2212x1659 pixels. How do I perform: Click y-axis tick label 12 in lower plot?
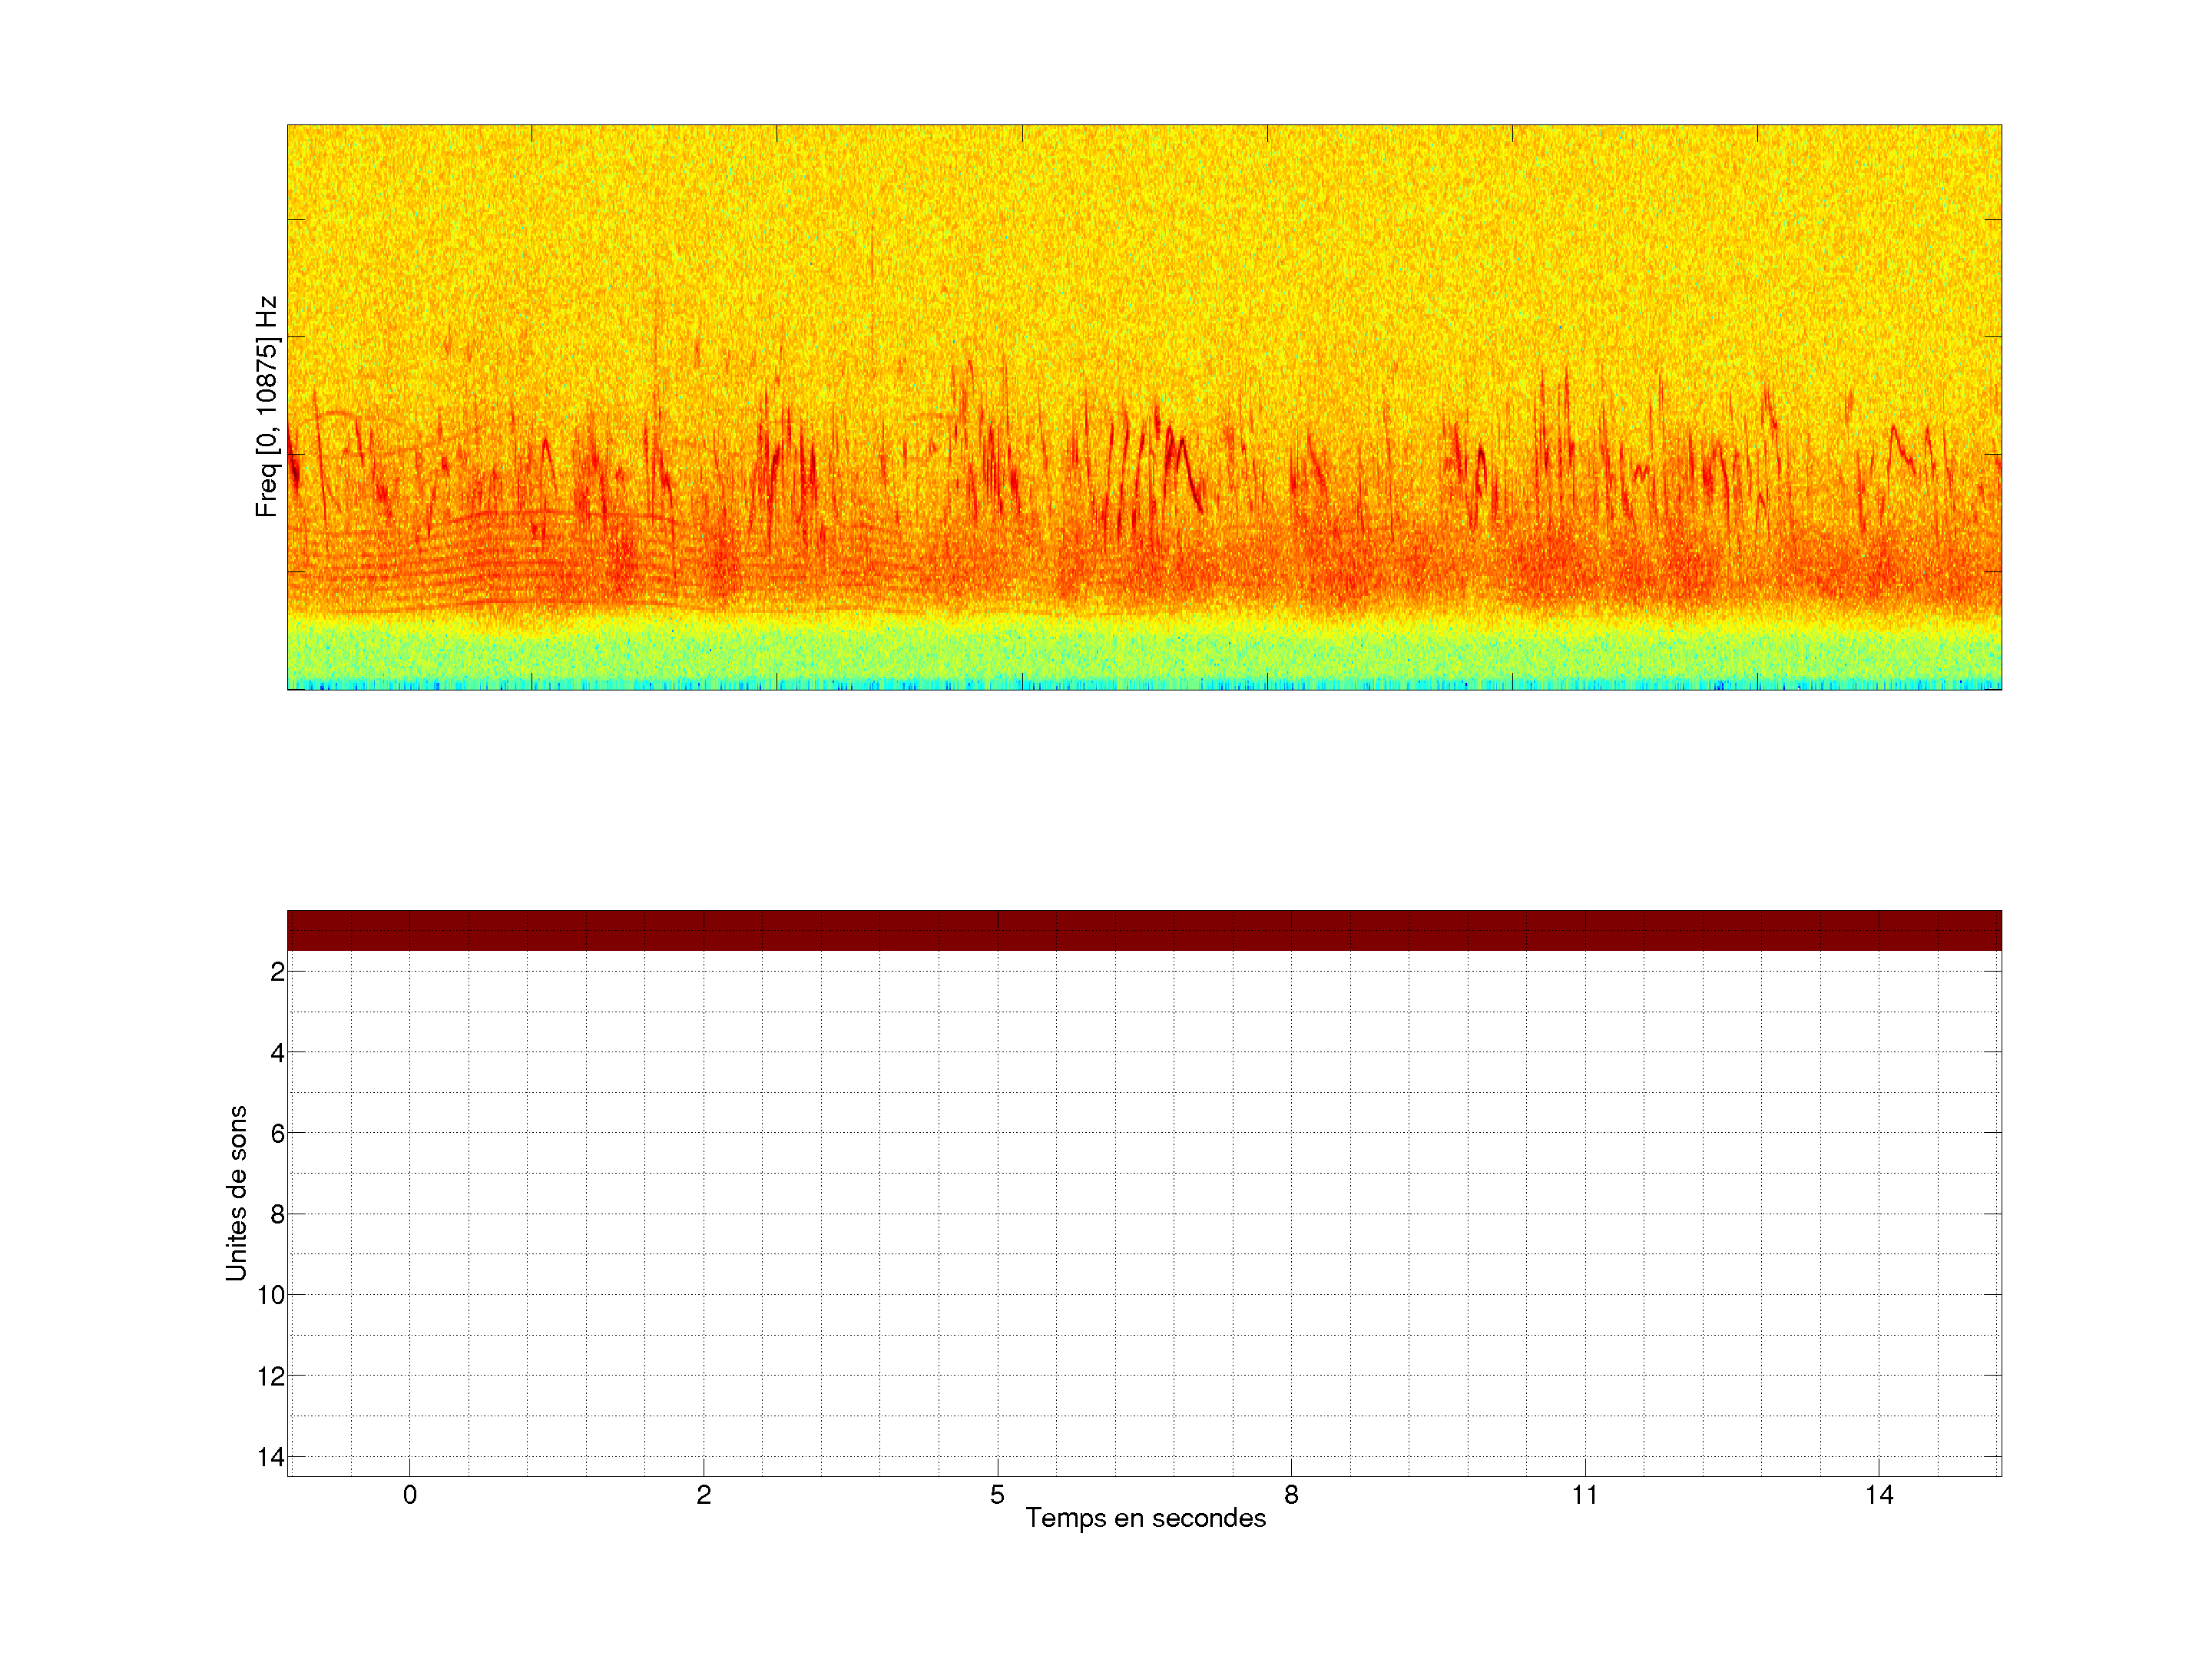pos(271,1377)
